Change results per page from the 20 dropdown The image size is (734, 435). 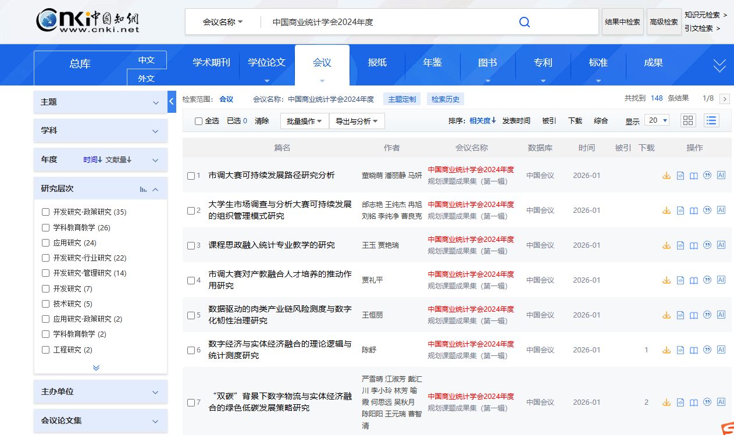(657, 120)
